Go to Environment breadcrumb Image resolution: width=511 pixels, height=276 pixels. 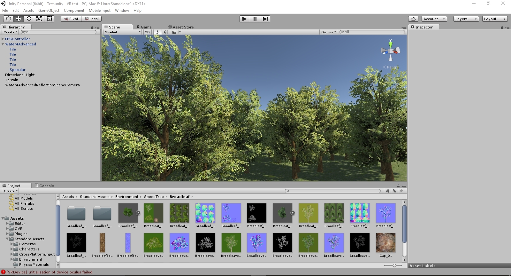click(x=127, y=197)
